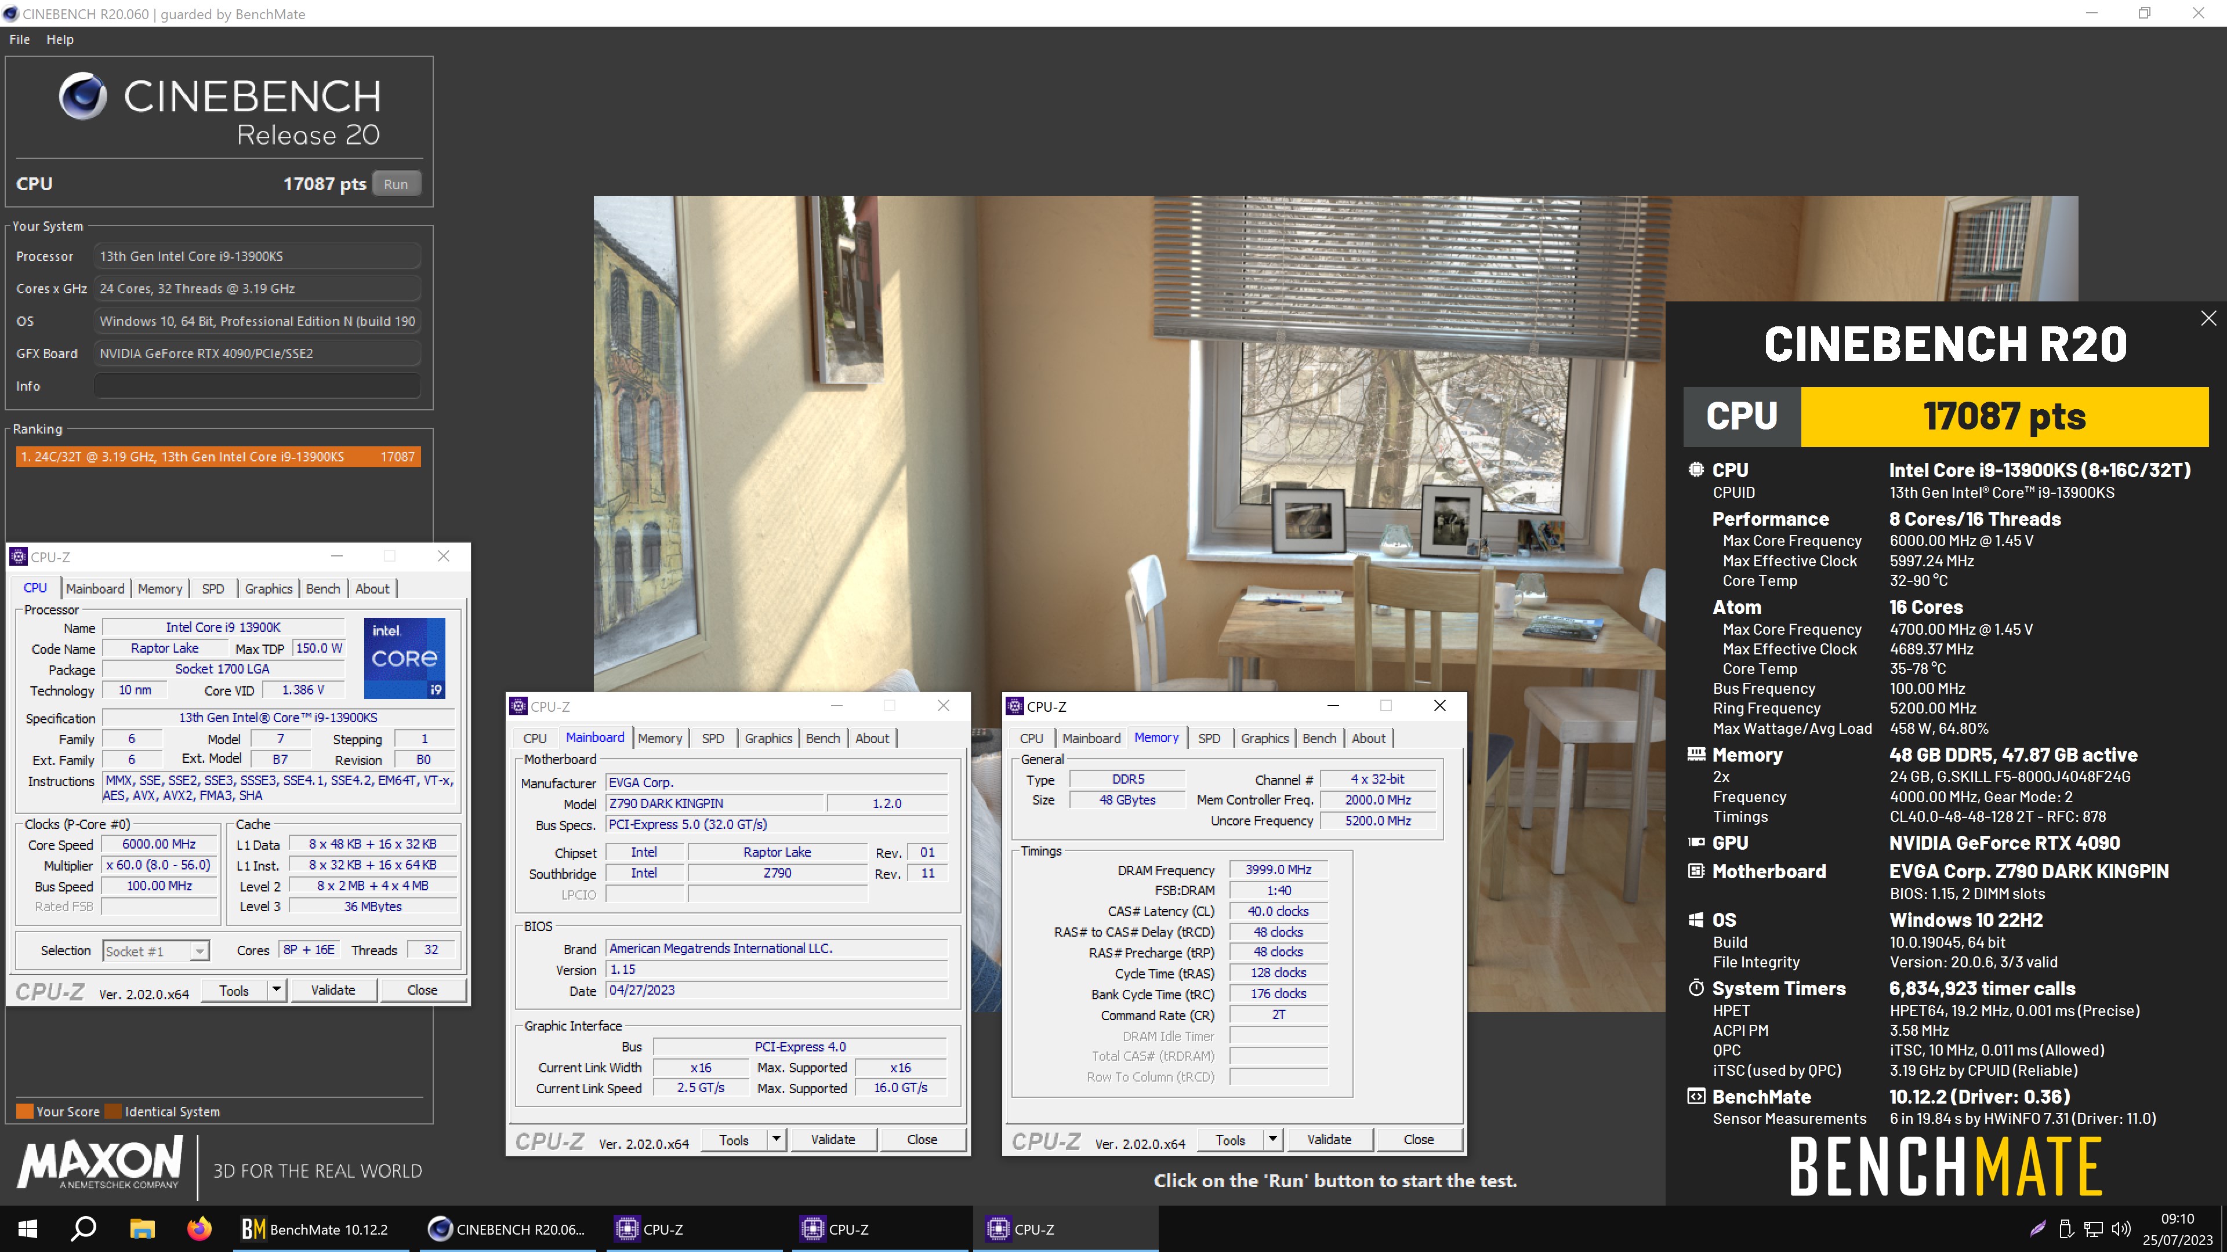
Task: Click BenchMate version code icon
Action: (1696, 1095)
